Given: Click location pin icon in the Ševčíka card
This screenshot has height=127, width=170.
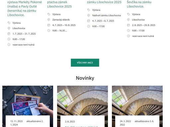Looking at the screenshot, I should tap(128, 20).
